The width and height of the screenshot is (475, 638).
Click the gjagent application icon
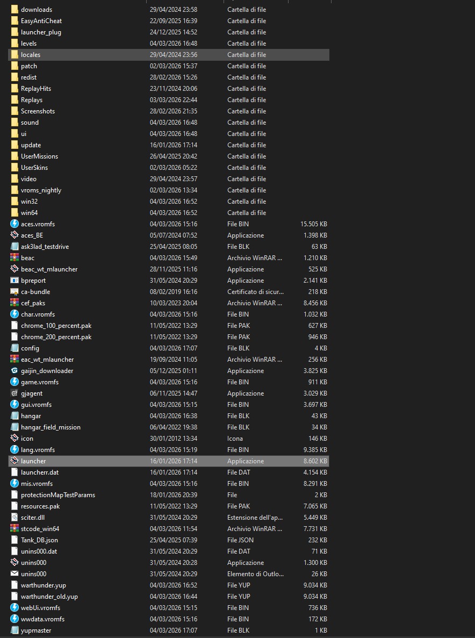coord(15,393)
